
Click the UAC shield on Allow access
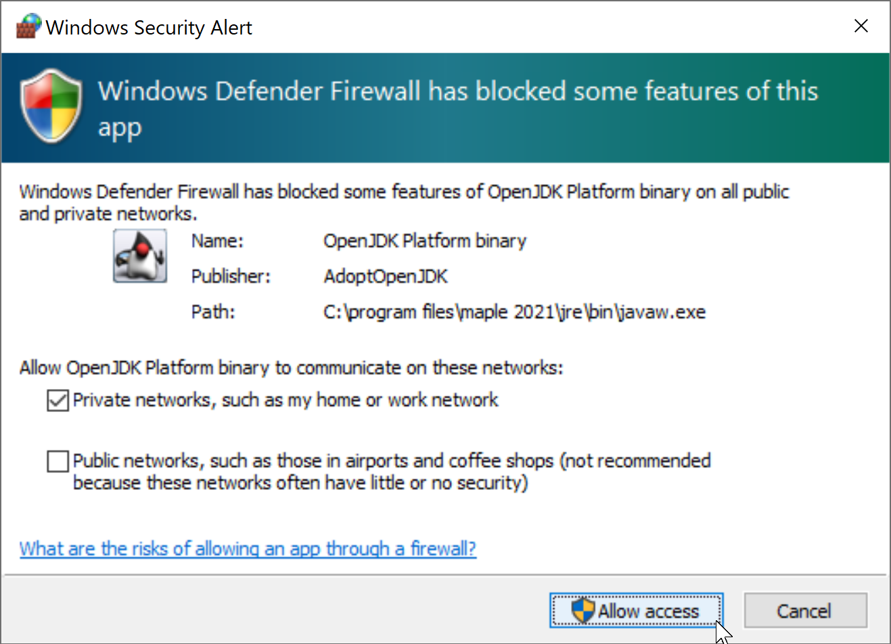582,610
